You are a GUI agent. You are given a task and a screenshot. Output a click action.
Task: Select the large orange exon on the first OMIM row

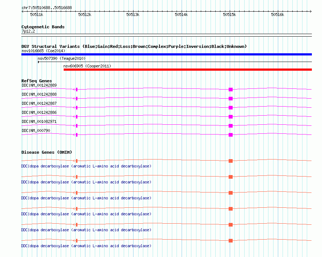click(230, 161)
